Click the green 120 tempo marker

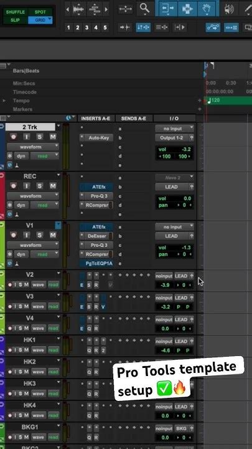(x=213, y=100)
